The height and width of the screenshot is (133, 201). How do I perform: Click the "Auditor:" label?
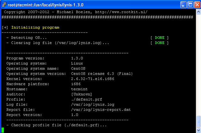pos(16,94)
